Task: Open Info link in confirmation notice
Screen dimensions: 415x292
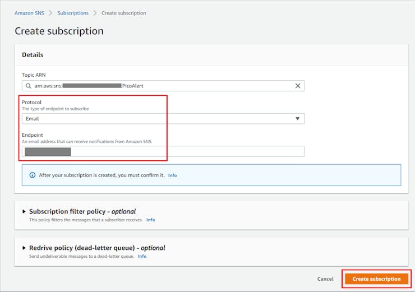Action: (172, 175)
